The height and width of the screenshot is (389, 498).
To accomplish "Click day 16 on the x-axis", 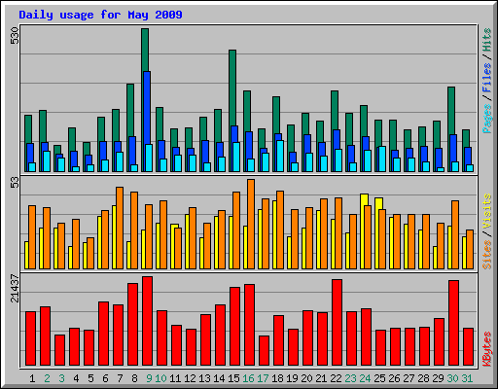I will pos(248,378).
